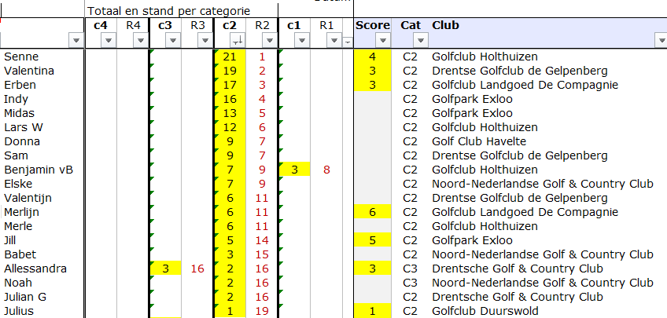The width and height of the screenshot is (667, 318).
Task: Click Allessandra's yellow c3 cell
Action: point(165,269)
